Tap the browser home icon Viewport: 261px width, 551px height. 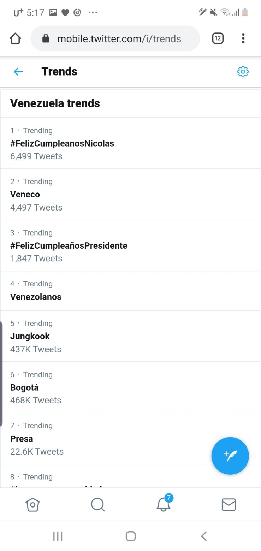[x=15, y=38]
